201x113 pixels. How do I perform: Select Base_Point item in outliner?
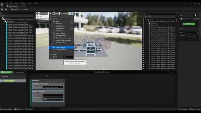154,25
